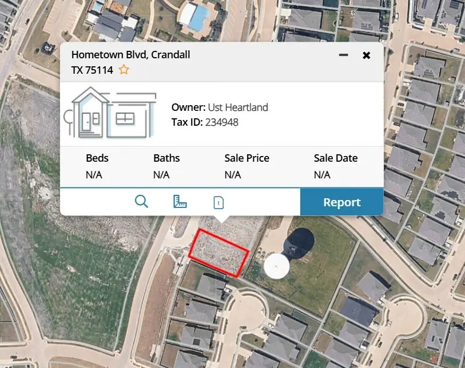Image resolution: width=465 pixels, height=368 pixels.
Task: Click the ruler icon to measure the parcel
Action: pyautogui.click(x=180, y=201)
